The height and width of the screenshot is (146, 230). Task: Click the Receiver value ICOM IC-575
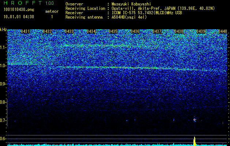124,13
